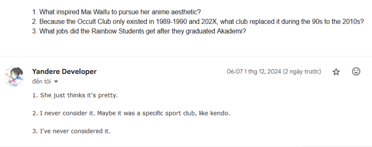Click the question about Rainbow Students' jobs

click(x=139, y=31)
